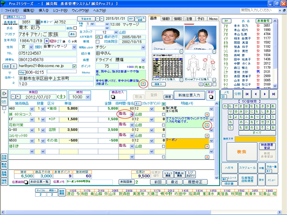This screenshot has width=287, height=215.
Task: Click the orange クーポン memo cell
Action: (187, 143)
